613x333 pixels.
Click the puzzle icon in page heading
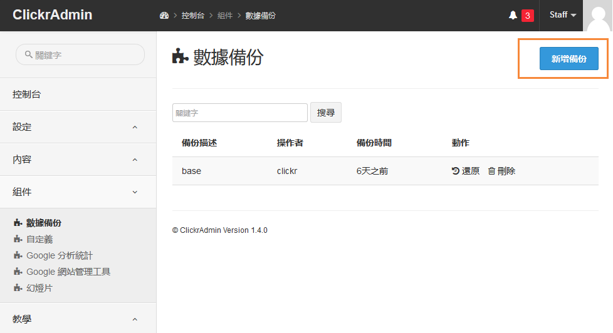(x=181, y=56)
